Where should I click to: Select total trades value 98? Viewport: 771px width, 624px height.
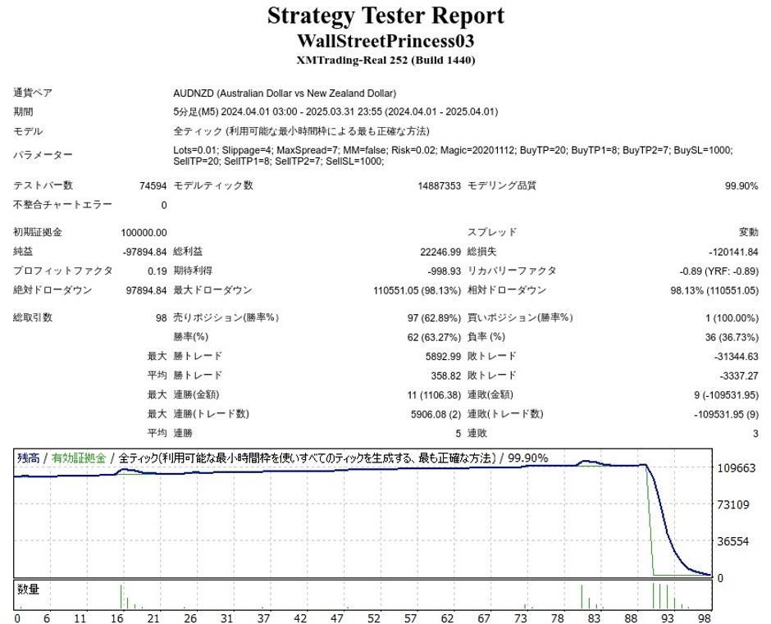pos(162,318)
